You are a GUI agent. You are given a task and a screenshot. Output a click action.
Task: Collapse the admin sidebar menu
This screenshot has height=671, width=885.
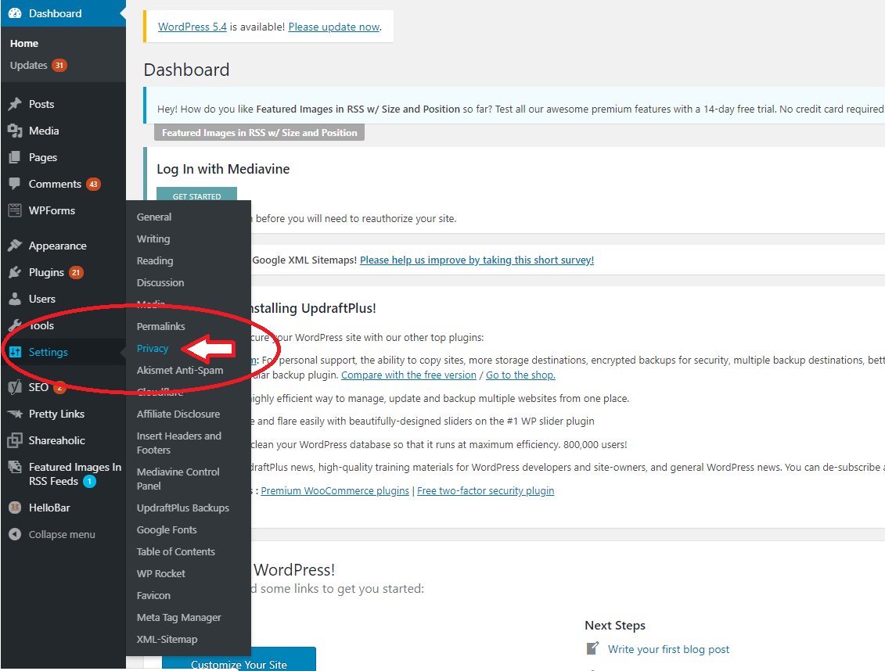click(x=62, y=534)
